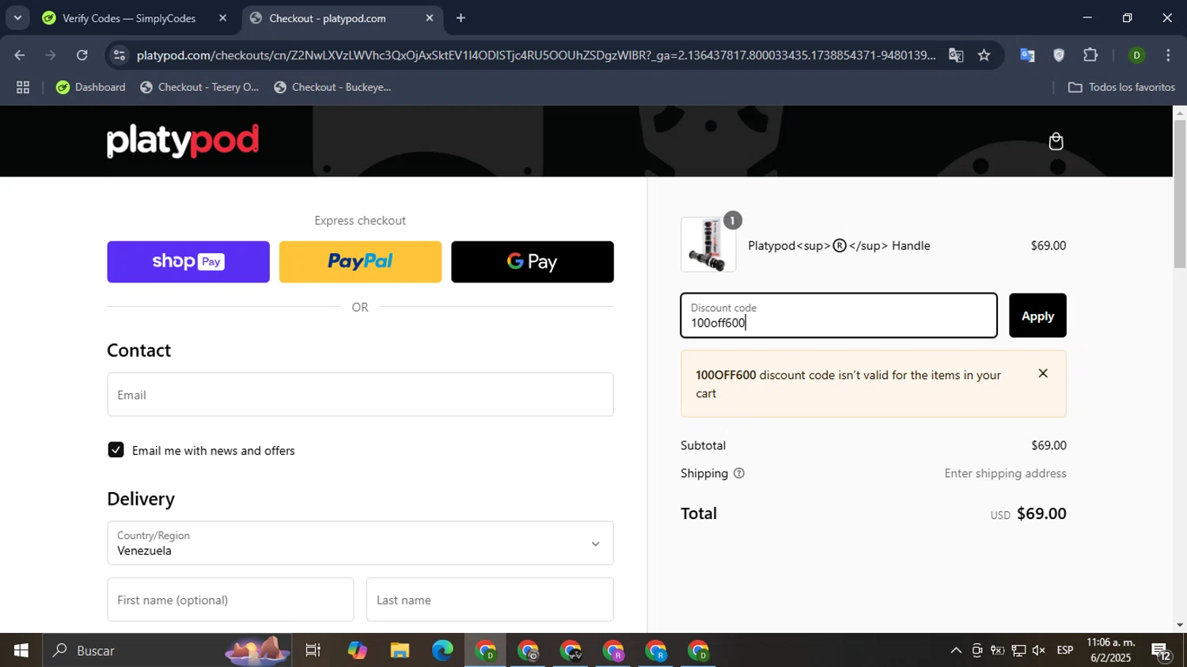1187x667 pixels.
Task: Click the Email input field
Action: (x=360, y=395)
